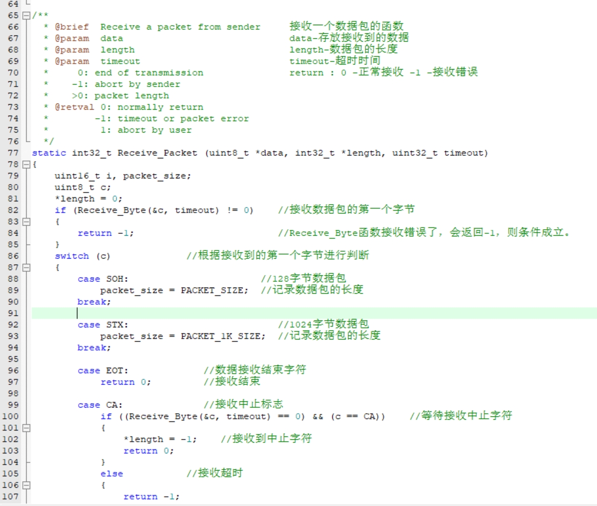This screenshot has height=506, width=597.
Task: Collapse the Receive_Packet function body at line 78
Action: [x=27, y=164]
